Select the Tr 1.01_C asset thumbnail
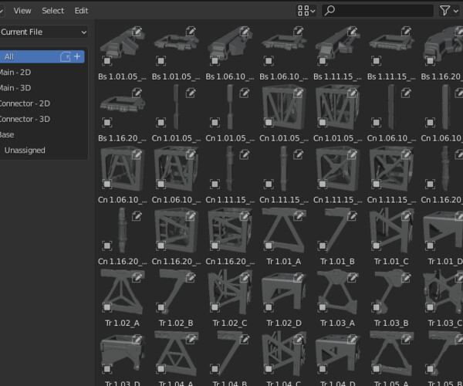Screen dimensions: 463x386 click(x=391, y=231)
